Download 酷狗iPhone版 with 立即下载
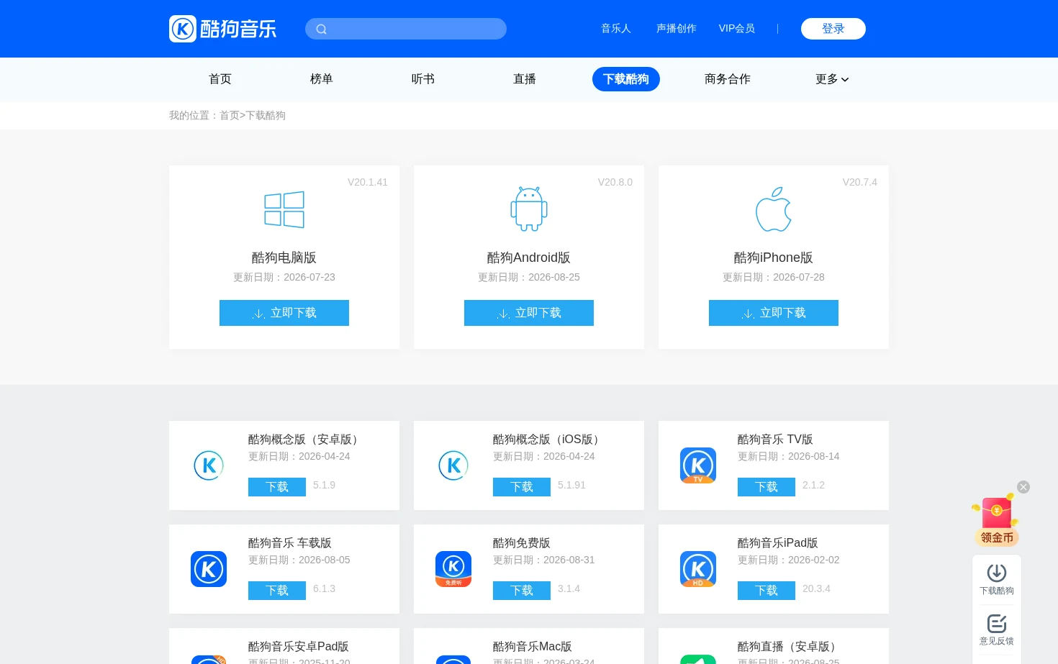This screenshot has height=664, width=1058. 774,313
